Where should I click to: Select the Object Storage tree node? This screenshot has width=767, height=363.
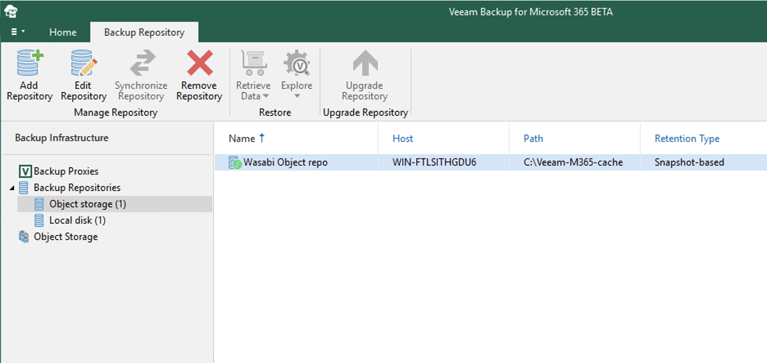(x=66, y=237)
